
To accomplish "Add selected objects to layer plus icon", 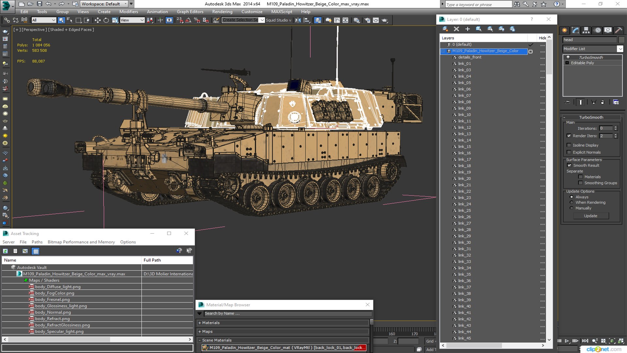I will [x=468, y=29].
